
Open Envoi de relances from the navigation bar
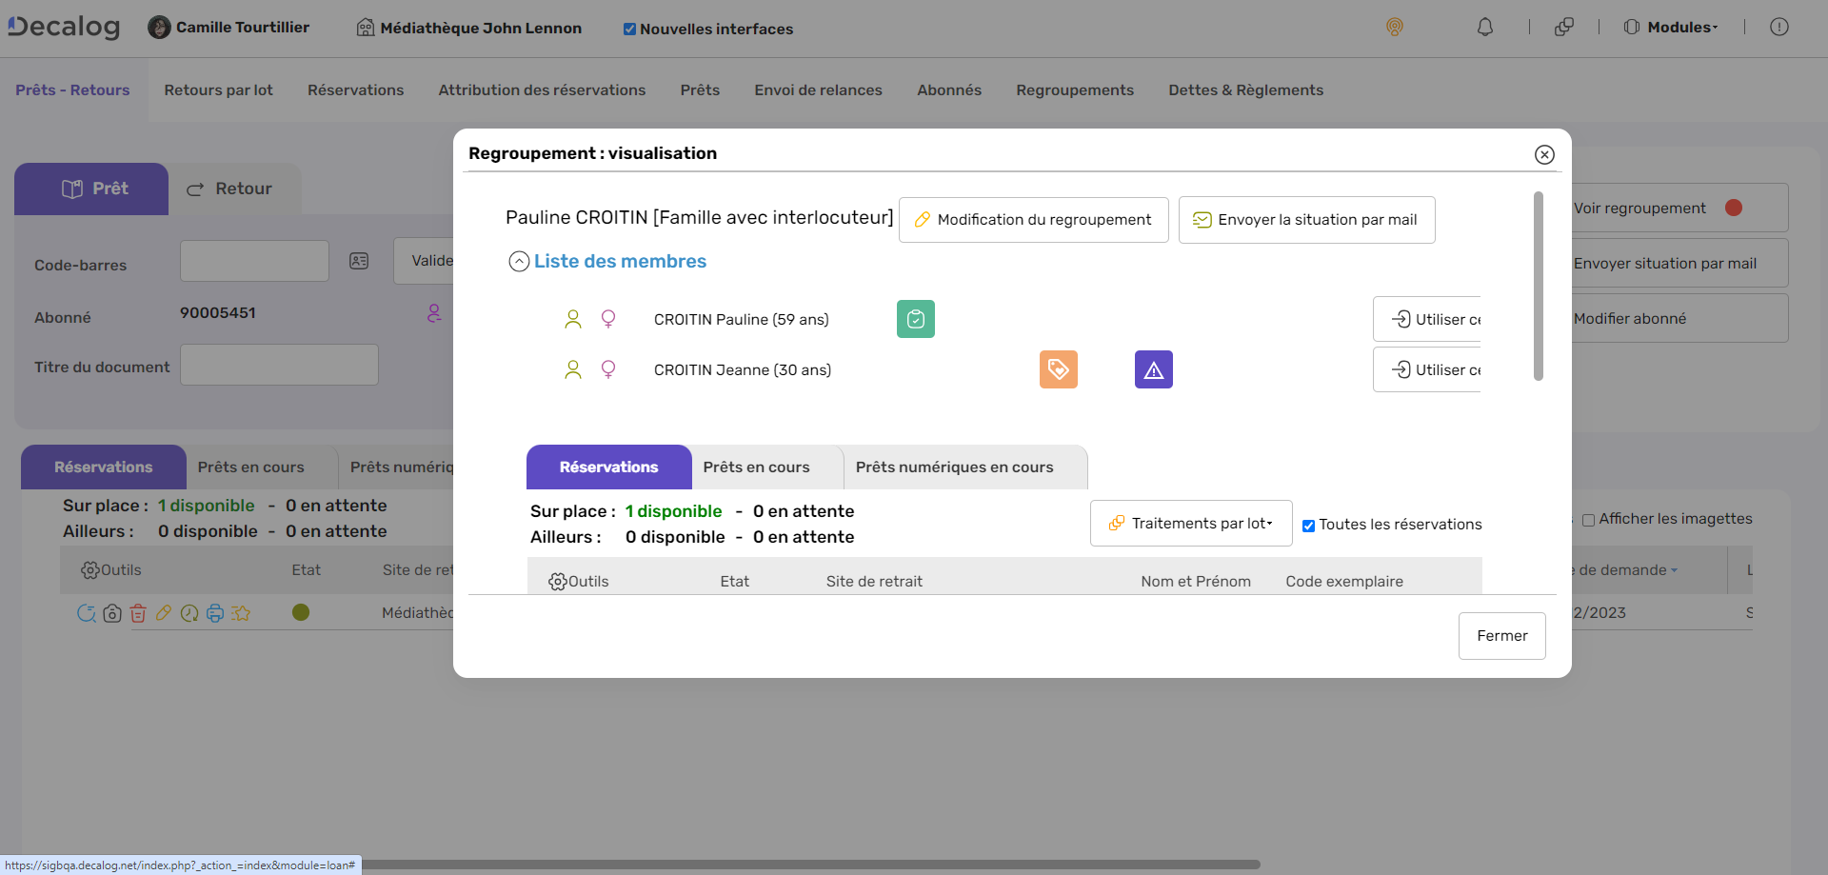coord(818,89)
